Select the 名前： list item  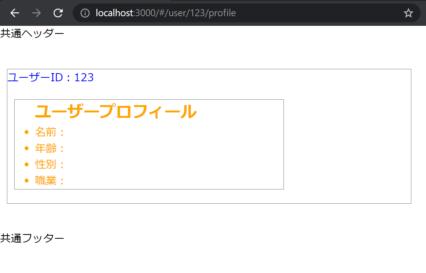(50, 132)
